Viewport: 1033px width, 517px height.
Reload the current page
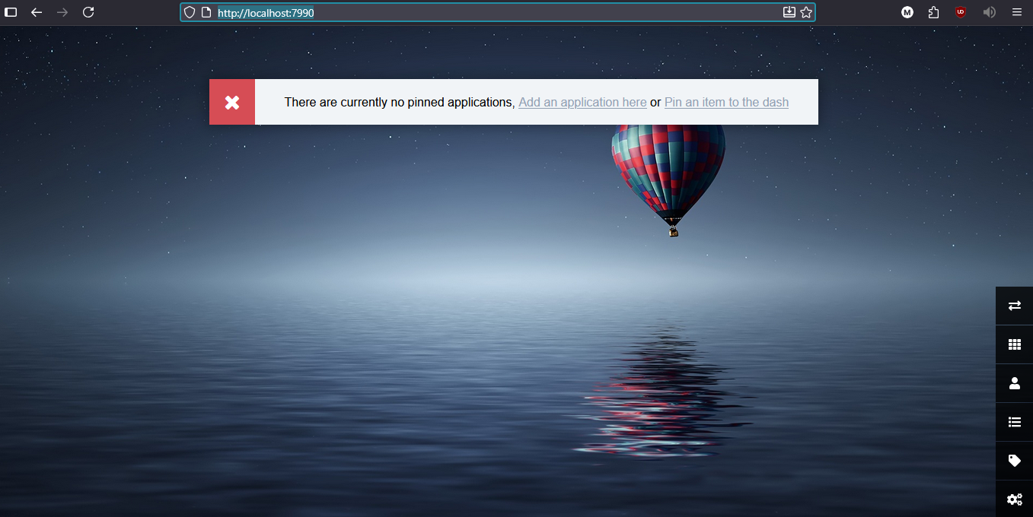[x=88, y=12]
